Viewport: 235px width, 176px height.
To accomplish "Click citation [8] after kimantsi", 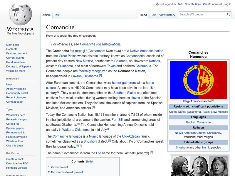I will click(x=151, y=152).
